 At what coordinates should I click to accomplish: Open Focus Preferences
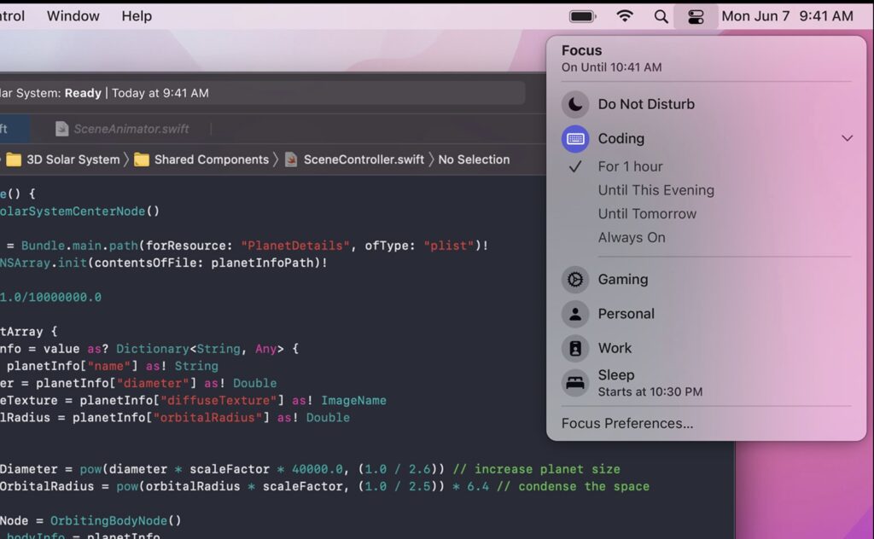pos(627,424)
